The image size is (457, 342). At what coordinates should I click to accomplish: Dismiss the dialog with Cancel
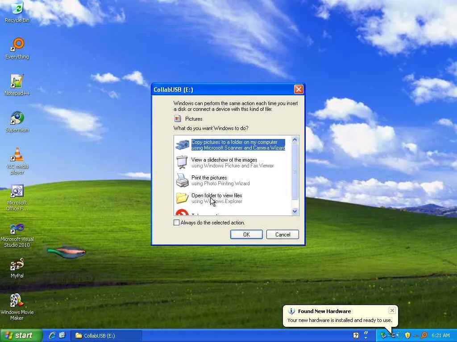click(x=283, y=234)
